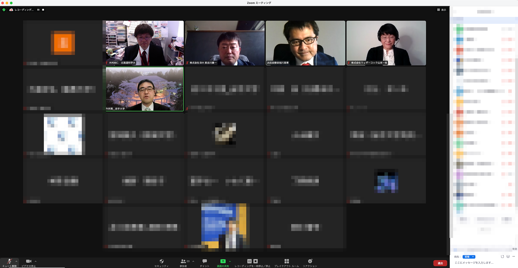Image resolution: width=518 pixels, height=268 pixels.
Task: Select 今井潤_岩手大学 active speaker tile
Action: pos(145,89)
